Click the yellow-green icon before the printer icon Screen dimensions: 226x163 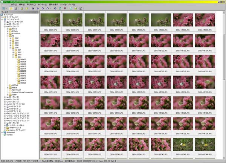[x=76, y=9]
